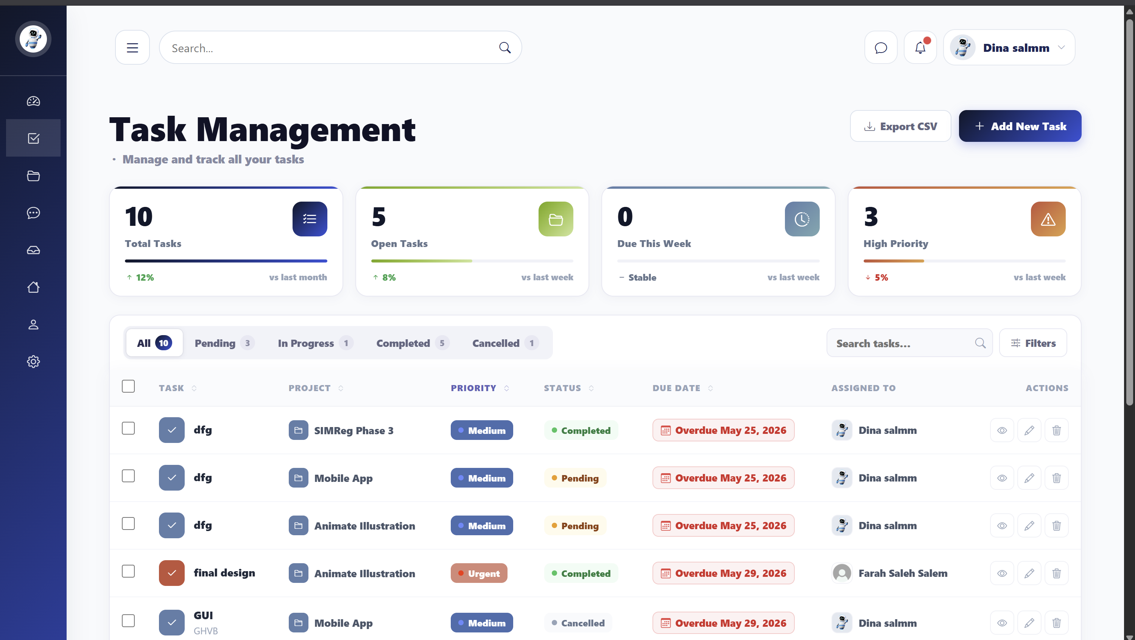Toggle the select-all checkbox in table header
Viewport: 1135px width, 640px height.
(x=128, y=386)
